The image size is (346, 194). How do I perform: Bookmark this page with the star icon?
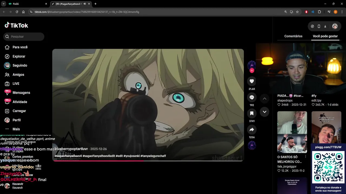(x=297, y=12)
